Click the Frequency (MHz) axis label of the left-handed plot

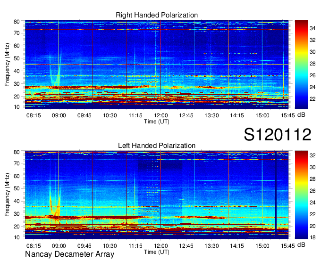(x=7, y=195)
